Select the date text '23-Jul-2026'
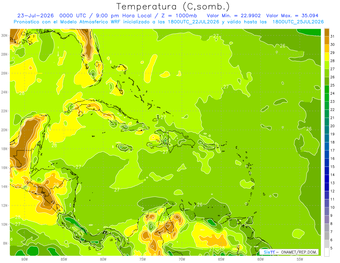This screenshot has width=340, height=263. (x=36, y=15)
